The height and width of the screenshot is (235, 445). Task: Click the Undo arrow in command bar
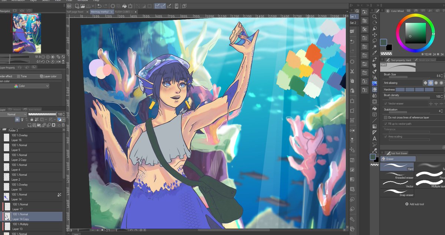tap(99, 6)
